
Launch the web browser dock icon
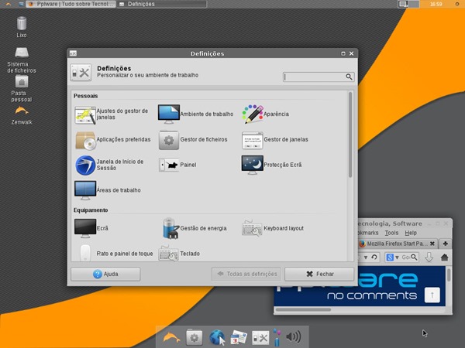click(x=217, y=337)
